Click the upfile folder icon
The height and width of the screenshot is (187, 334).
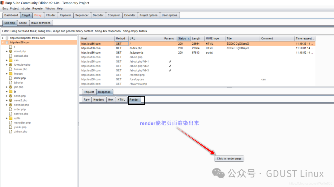pos(11,118)
